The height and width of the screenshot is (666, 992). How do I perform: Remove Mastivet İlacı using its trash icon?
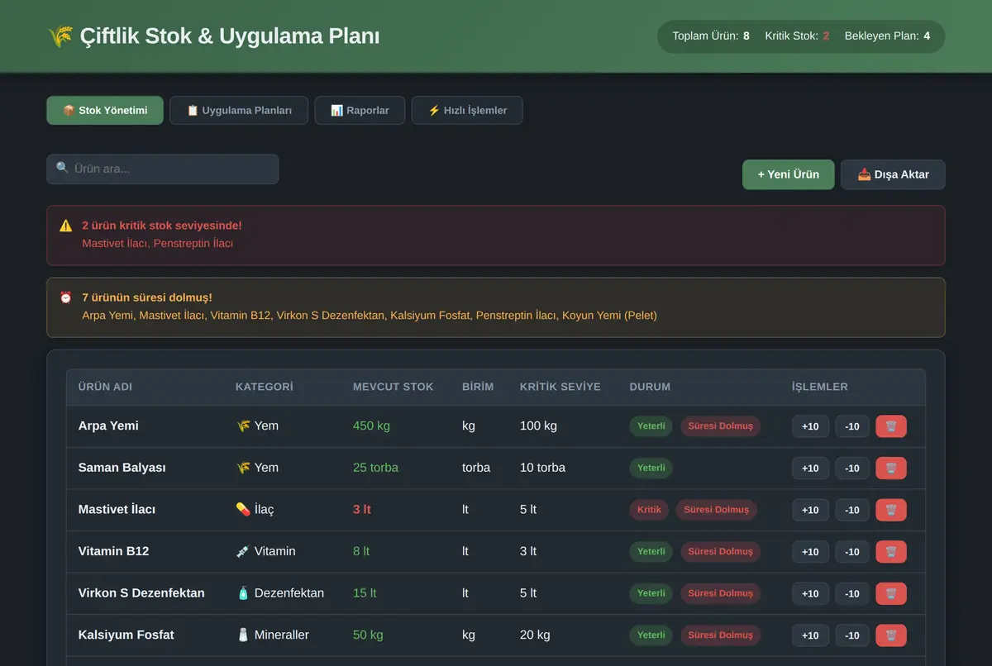tap(891, 510)
